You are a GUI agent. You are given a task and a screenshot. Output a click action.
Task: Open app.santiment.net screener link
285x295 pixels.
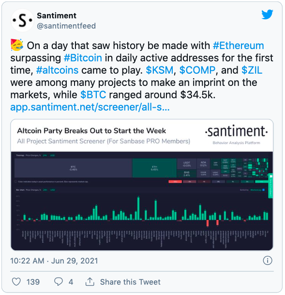[x=90, y=107]
